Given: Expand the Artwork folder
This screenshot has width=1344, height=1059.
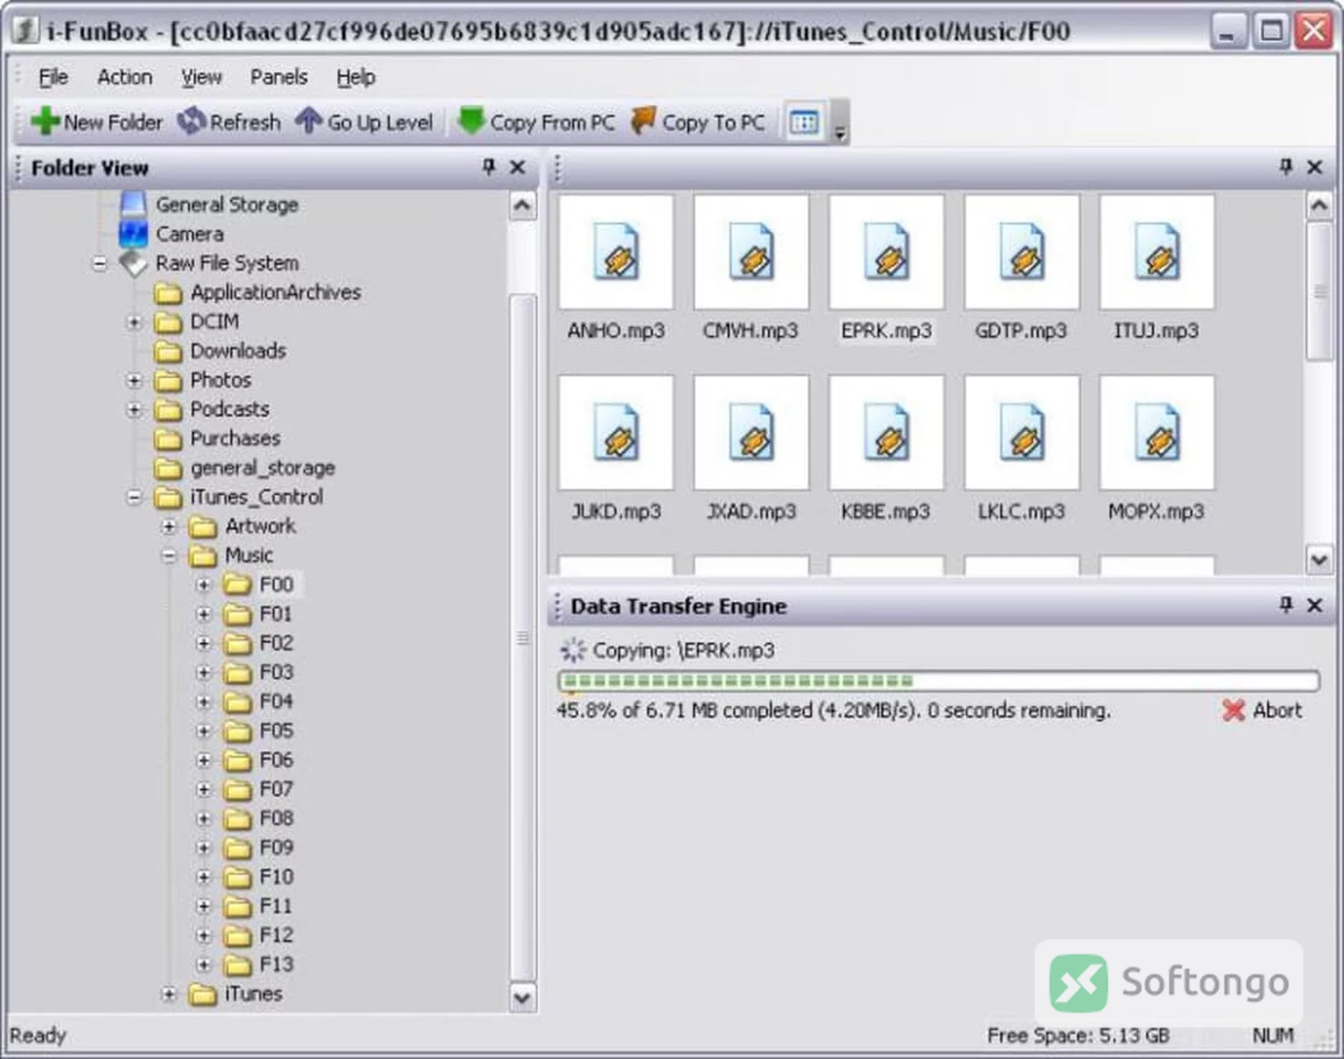Looking at the screenshot, I should tap(169, 526).
